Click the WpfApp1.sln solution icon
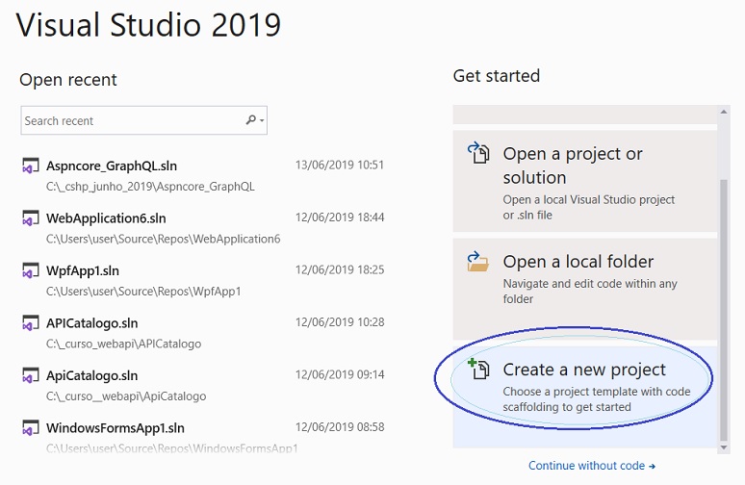 (31, 270)
